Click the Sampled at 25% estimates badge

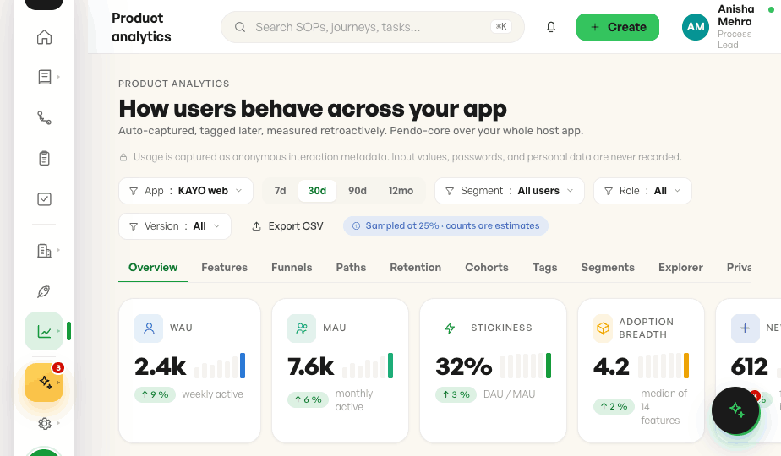445,226
